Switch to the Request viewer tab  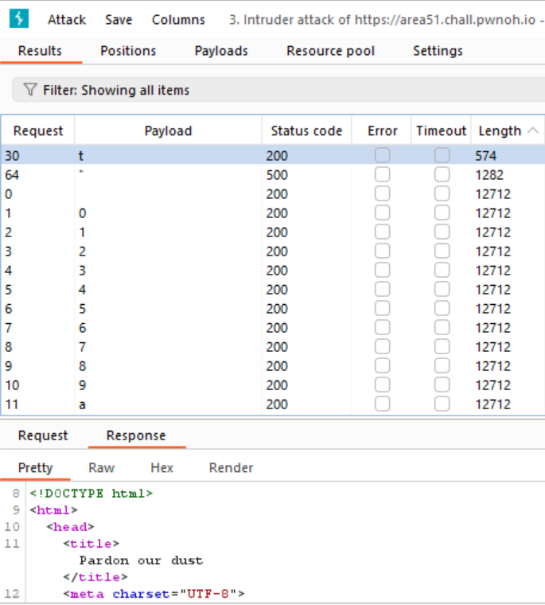point(43,435)
